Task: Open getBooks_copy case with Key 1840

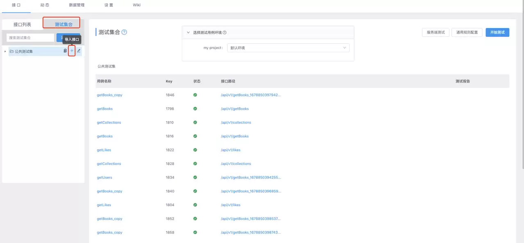Action: pos(109,191)
